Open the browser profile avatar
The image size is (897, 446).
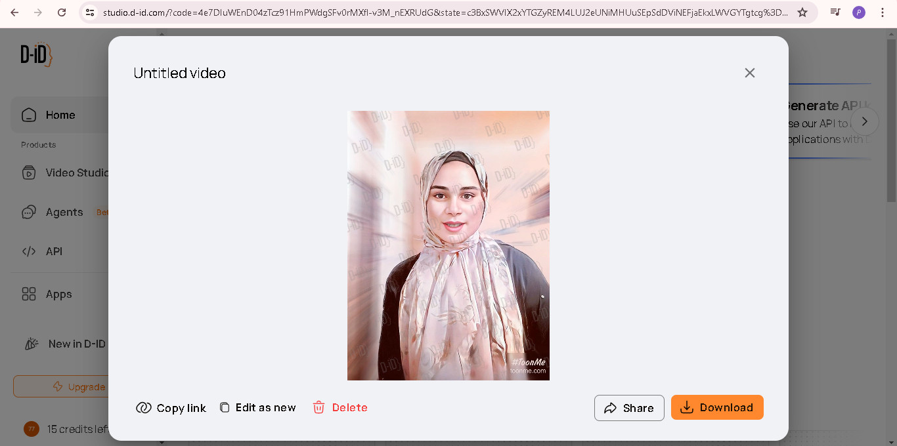(x=859, y=12)
